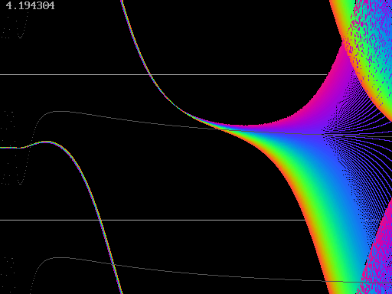Click the speckled multicolor region in top-right corner
Image resolution: width=392 pixels, height=294 pixels.
(370, 38)
